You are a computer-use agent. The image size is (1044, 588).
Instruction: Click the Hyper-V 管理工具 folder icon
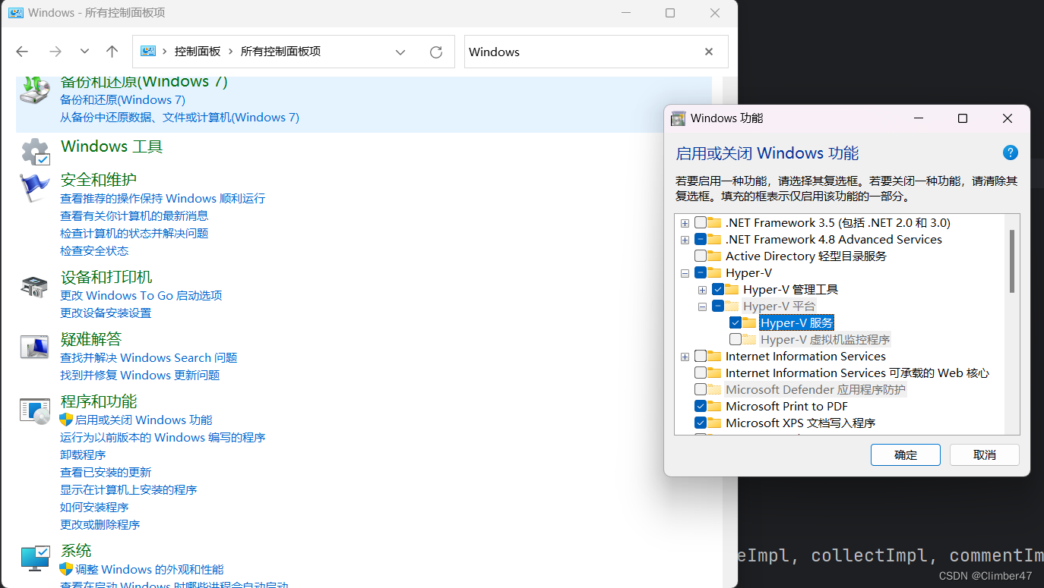point(732,290)
